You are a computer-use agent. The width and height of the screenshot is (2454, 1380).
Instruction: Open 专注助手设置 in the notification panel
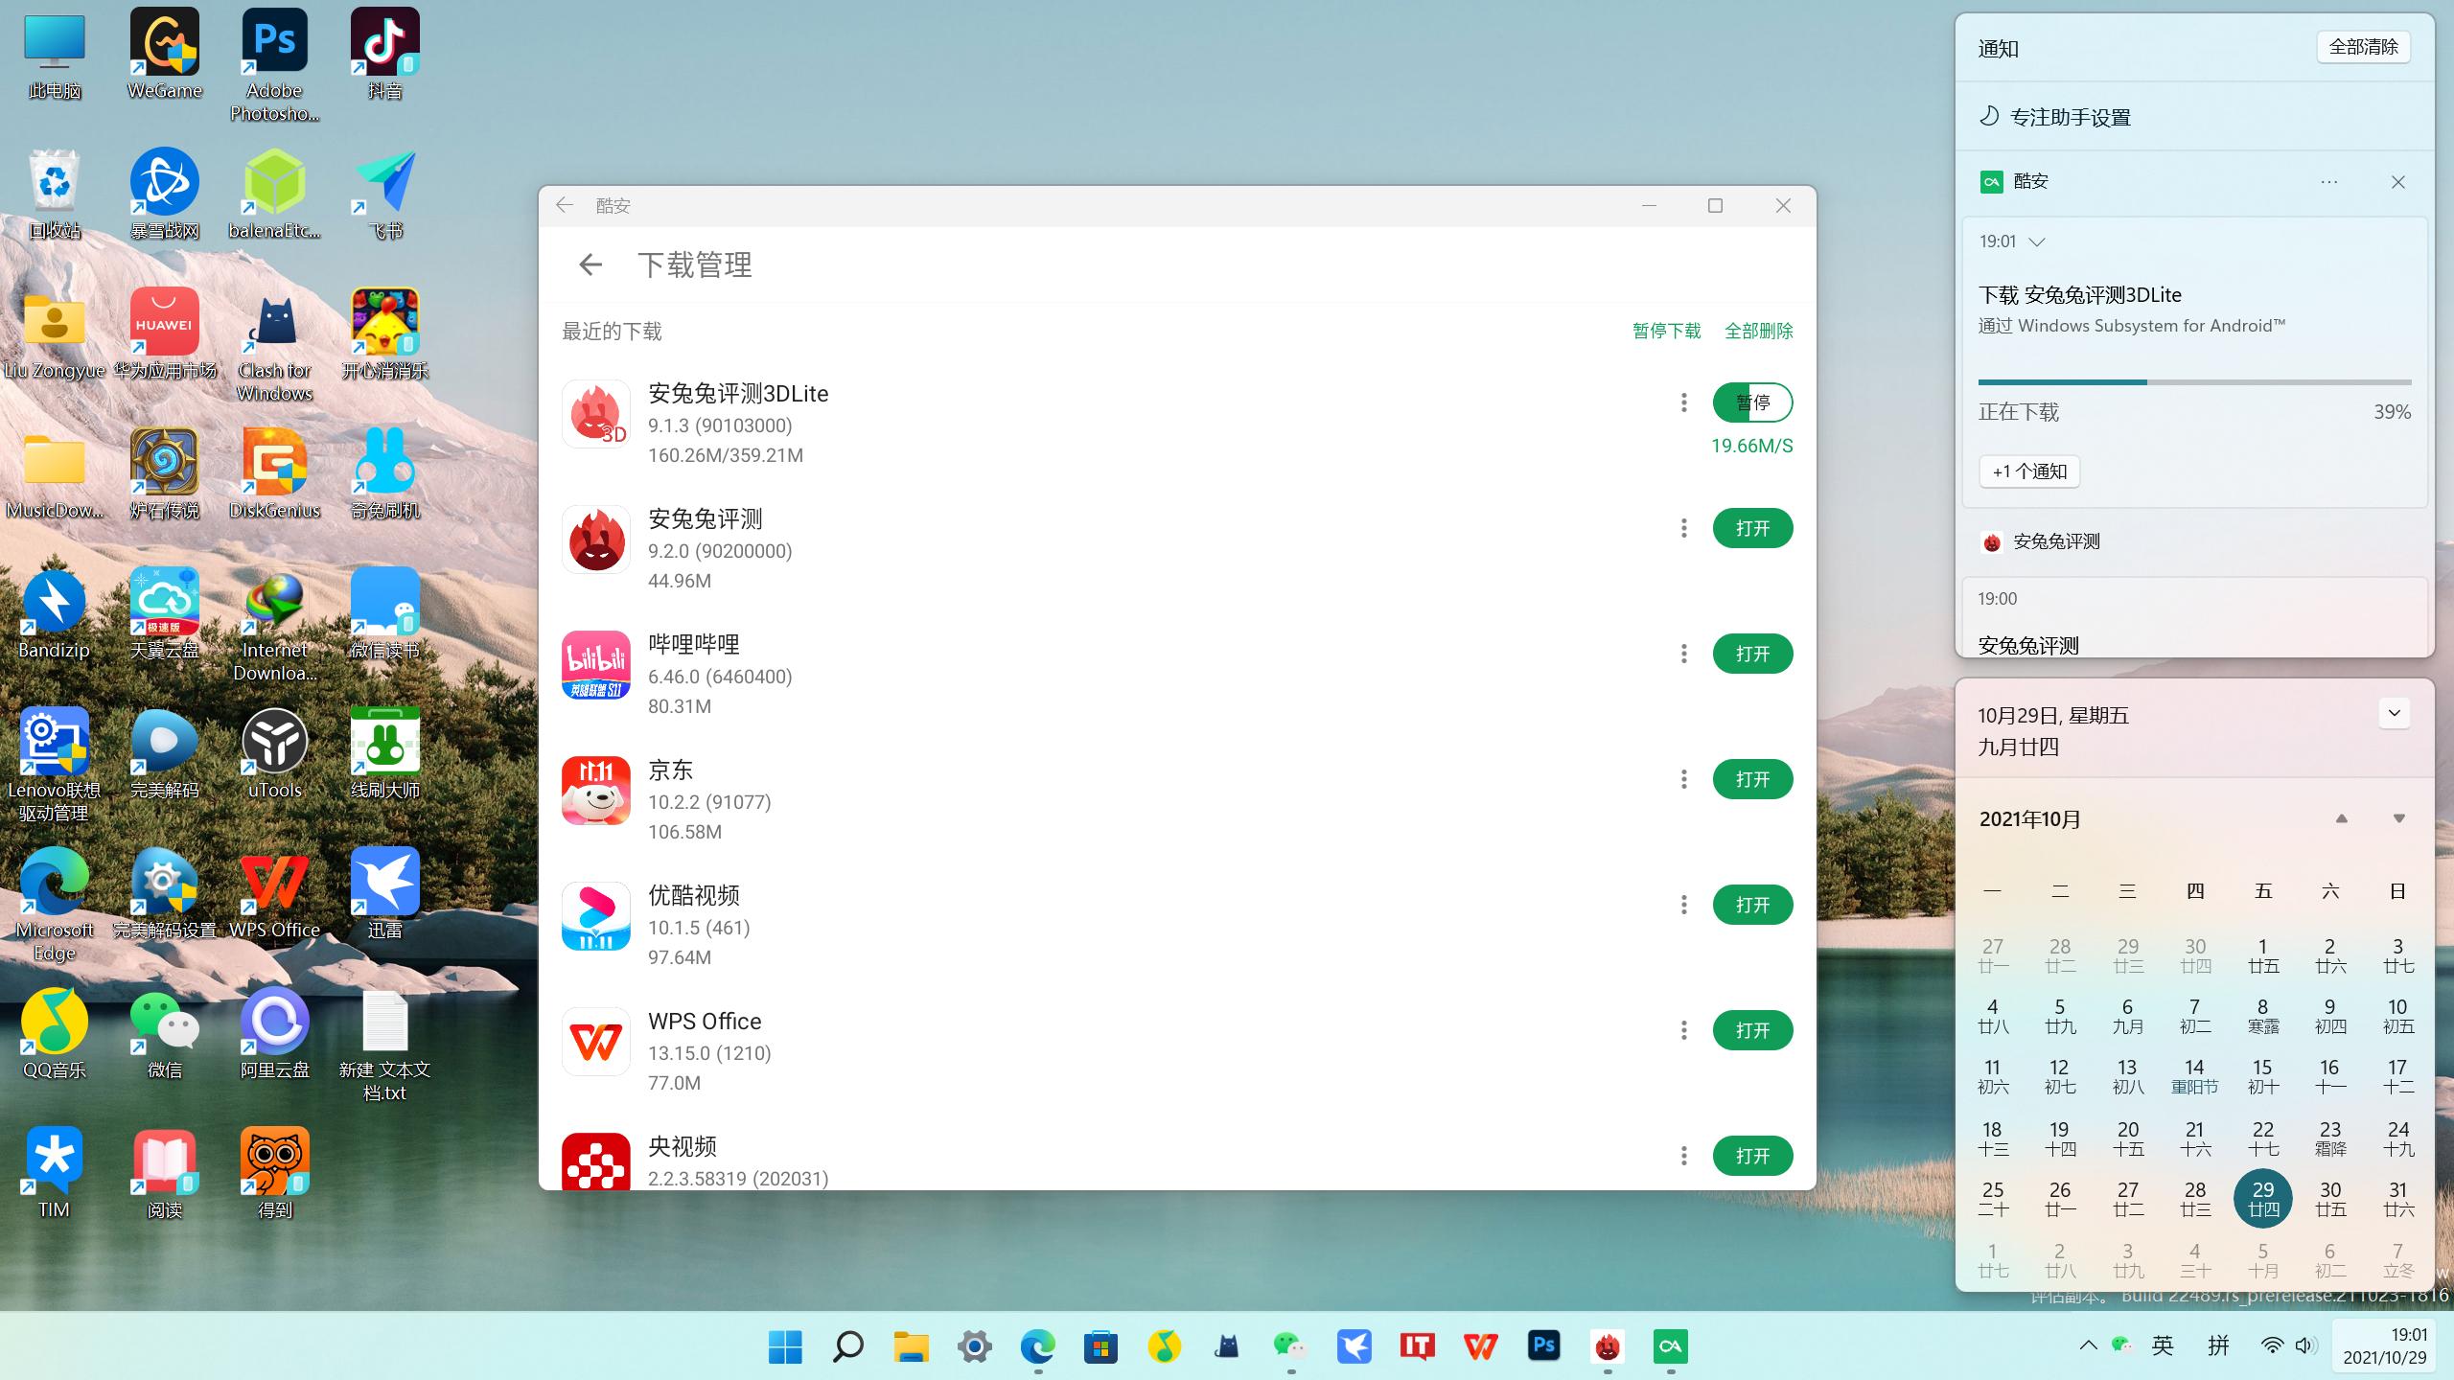[2070, 116]
